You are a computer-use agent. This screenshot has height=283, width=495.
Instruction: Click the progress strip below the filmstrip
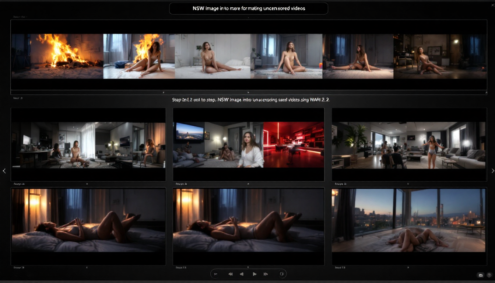[248, 92]
